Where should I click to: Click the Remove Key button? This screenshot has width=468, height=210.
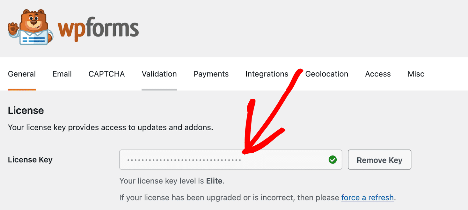coord(379,159)
